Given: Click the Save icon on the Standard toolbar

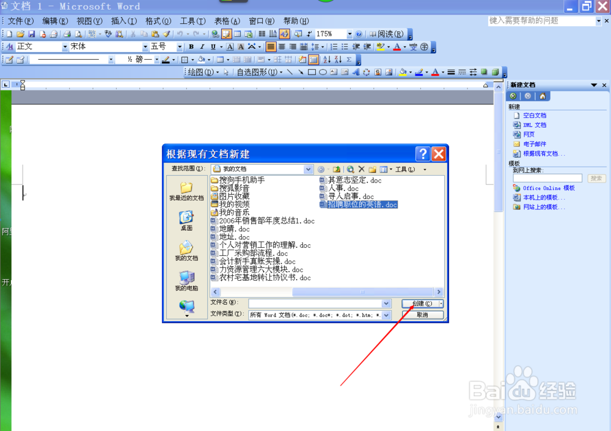Looking at the screenshot, I should (x=32, y=35).
